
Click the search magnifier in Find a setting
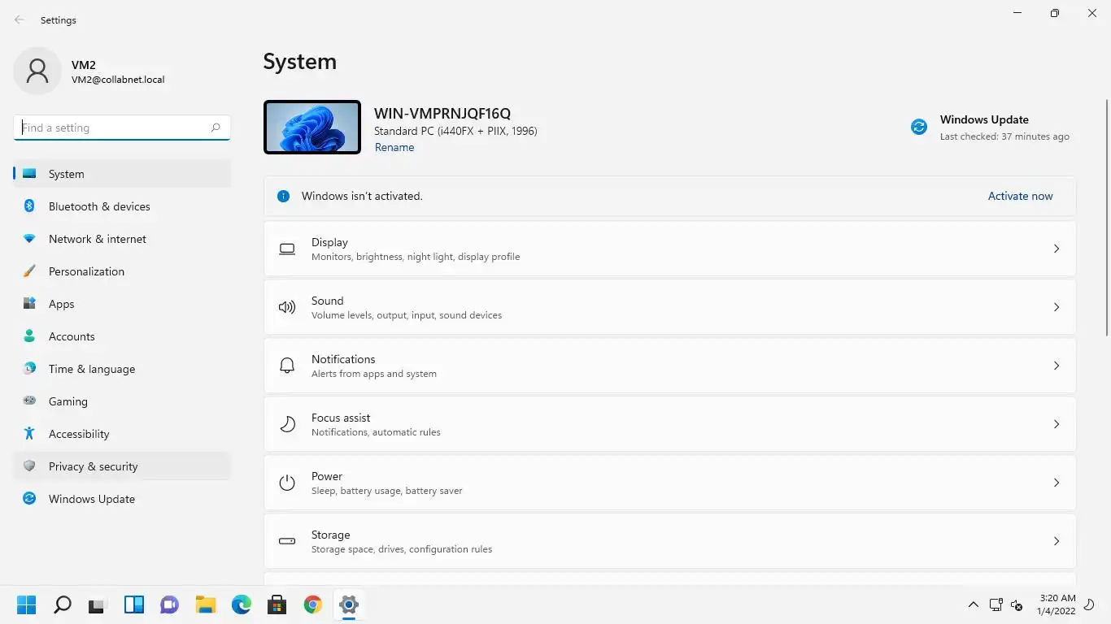point(216,128)
